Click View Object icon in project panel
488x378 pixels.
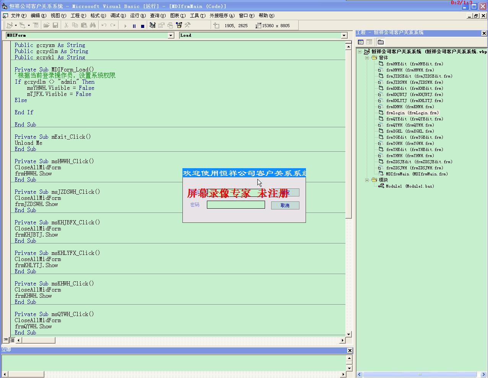point(369,42)
